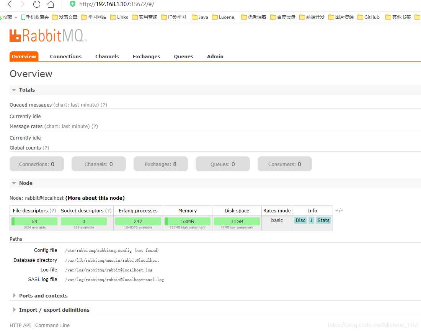Click the Erlang processes 242 usage bar
Image resolution: width=421 pixels, height=332 pixels.
point(138,222)
